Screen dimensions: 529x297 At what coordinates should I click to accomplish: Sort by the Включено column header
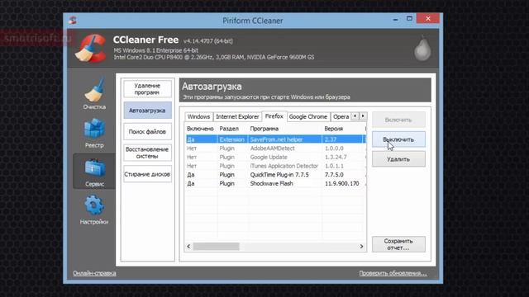(200, 129)
